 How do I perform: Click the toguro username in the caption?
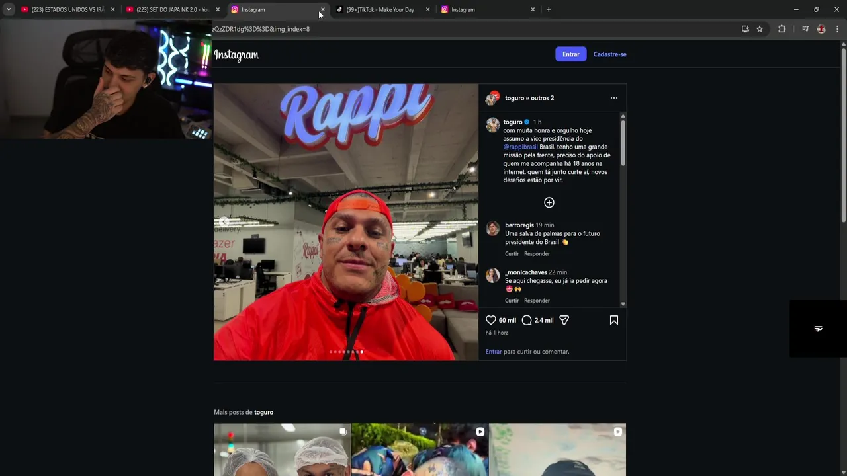tap(513, 122)
